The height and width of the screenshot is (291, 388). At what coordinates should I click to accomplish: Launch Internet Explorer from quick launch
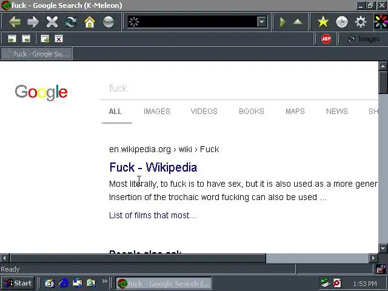tap(64, 283)
